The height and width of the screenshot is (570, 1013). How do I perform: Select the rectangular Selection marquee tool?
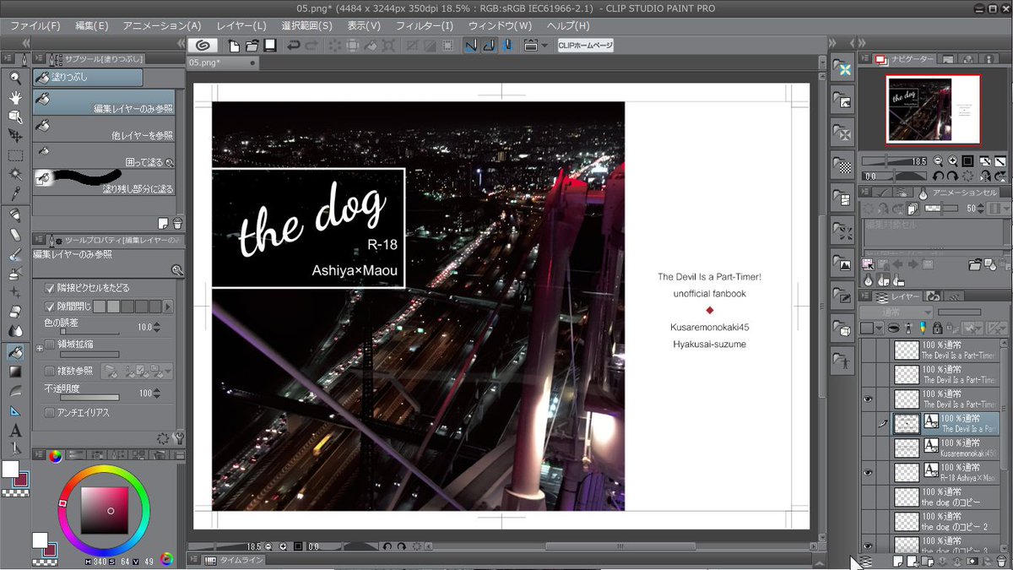pos(15,155)
